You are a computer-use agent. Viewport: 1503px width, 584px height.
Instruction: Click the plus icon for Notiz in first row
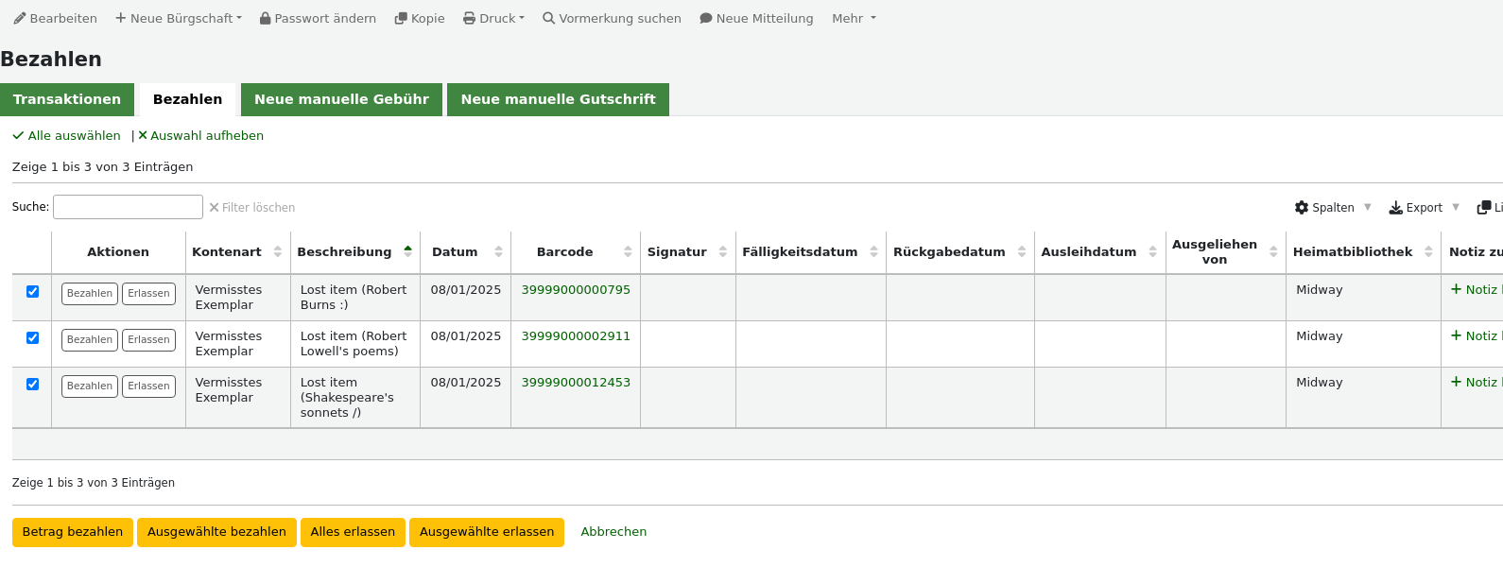point(1456,289)
